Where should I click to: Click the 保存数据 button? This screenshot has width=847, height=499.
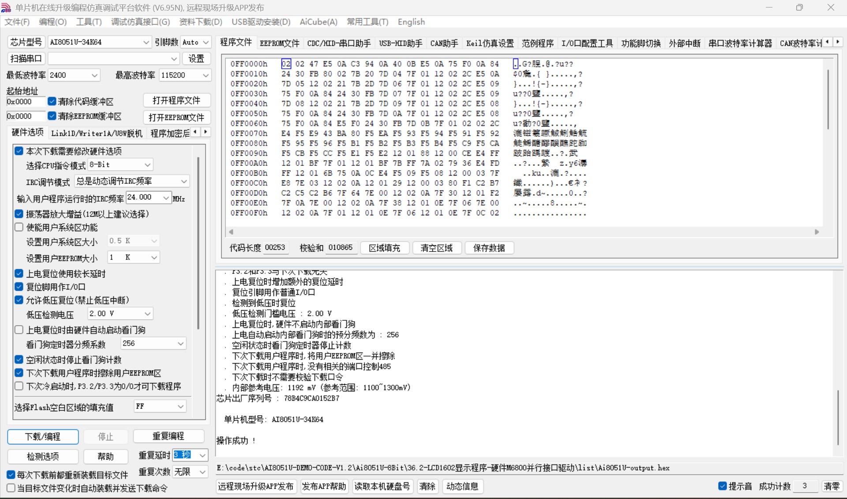(x=489, y=248)
